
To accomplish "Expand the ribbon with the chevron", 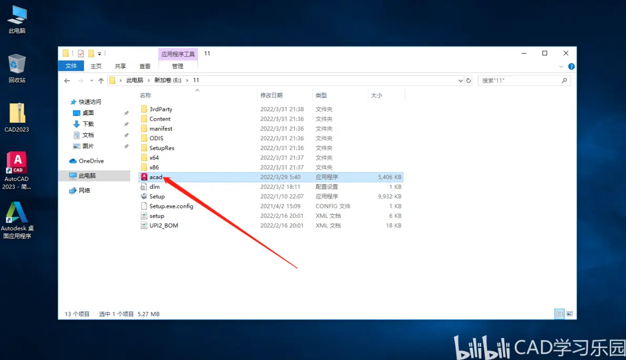I will point(561,67).
